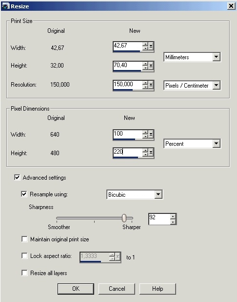
Task: Enable the Lock aspect ratio checkbox
Action: (x=24, y=256)
